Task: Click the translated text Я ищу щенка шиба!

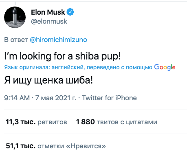Action: pos(48,80)
